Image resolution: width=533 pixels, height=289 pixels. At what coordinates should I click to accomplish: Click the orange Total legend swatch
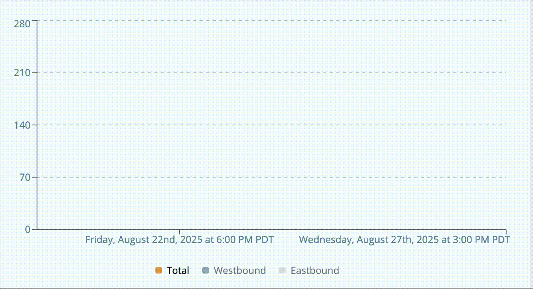point(159,270)
